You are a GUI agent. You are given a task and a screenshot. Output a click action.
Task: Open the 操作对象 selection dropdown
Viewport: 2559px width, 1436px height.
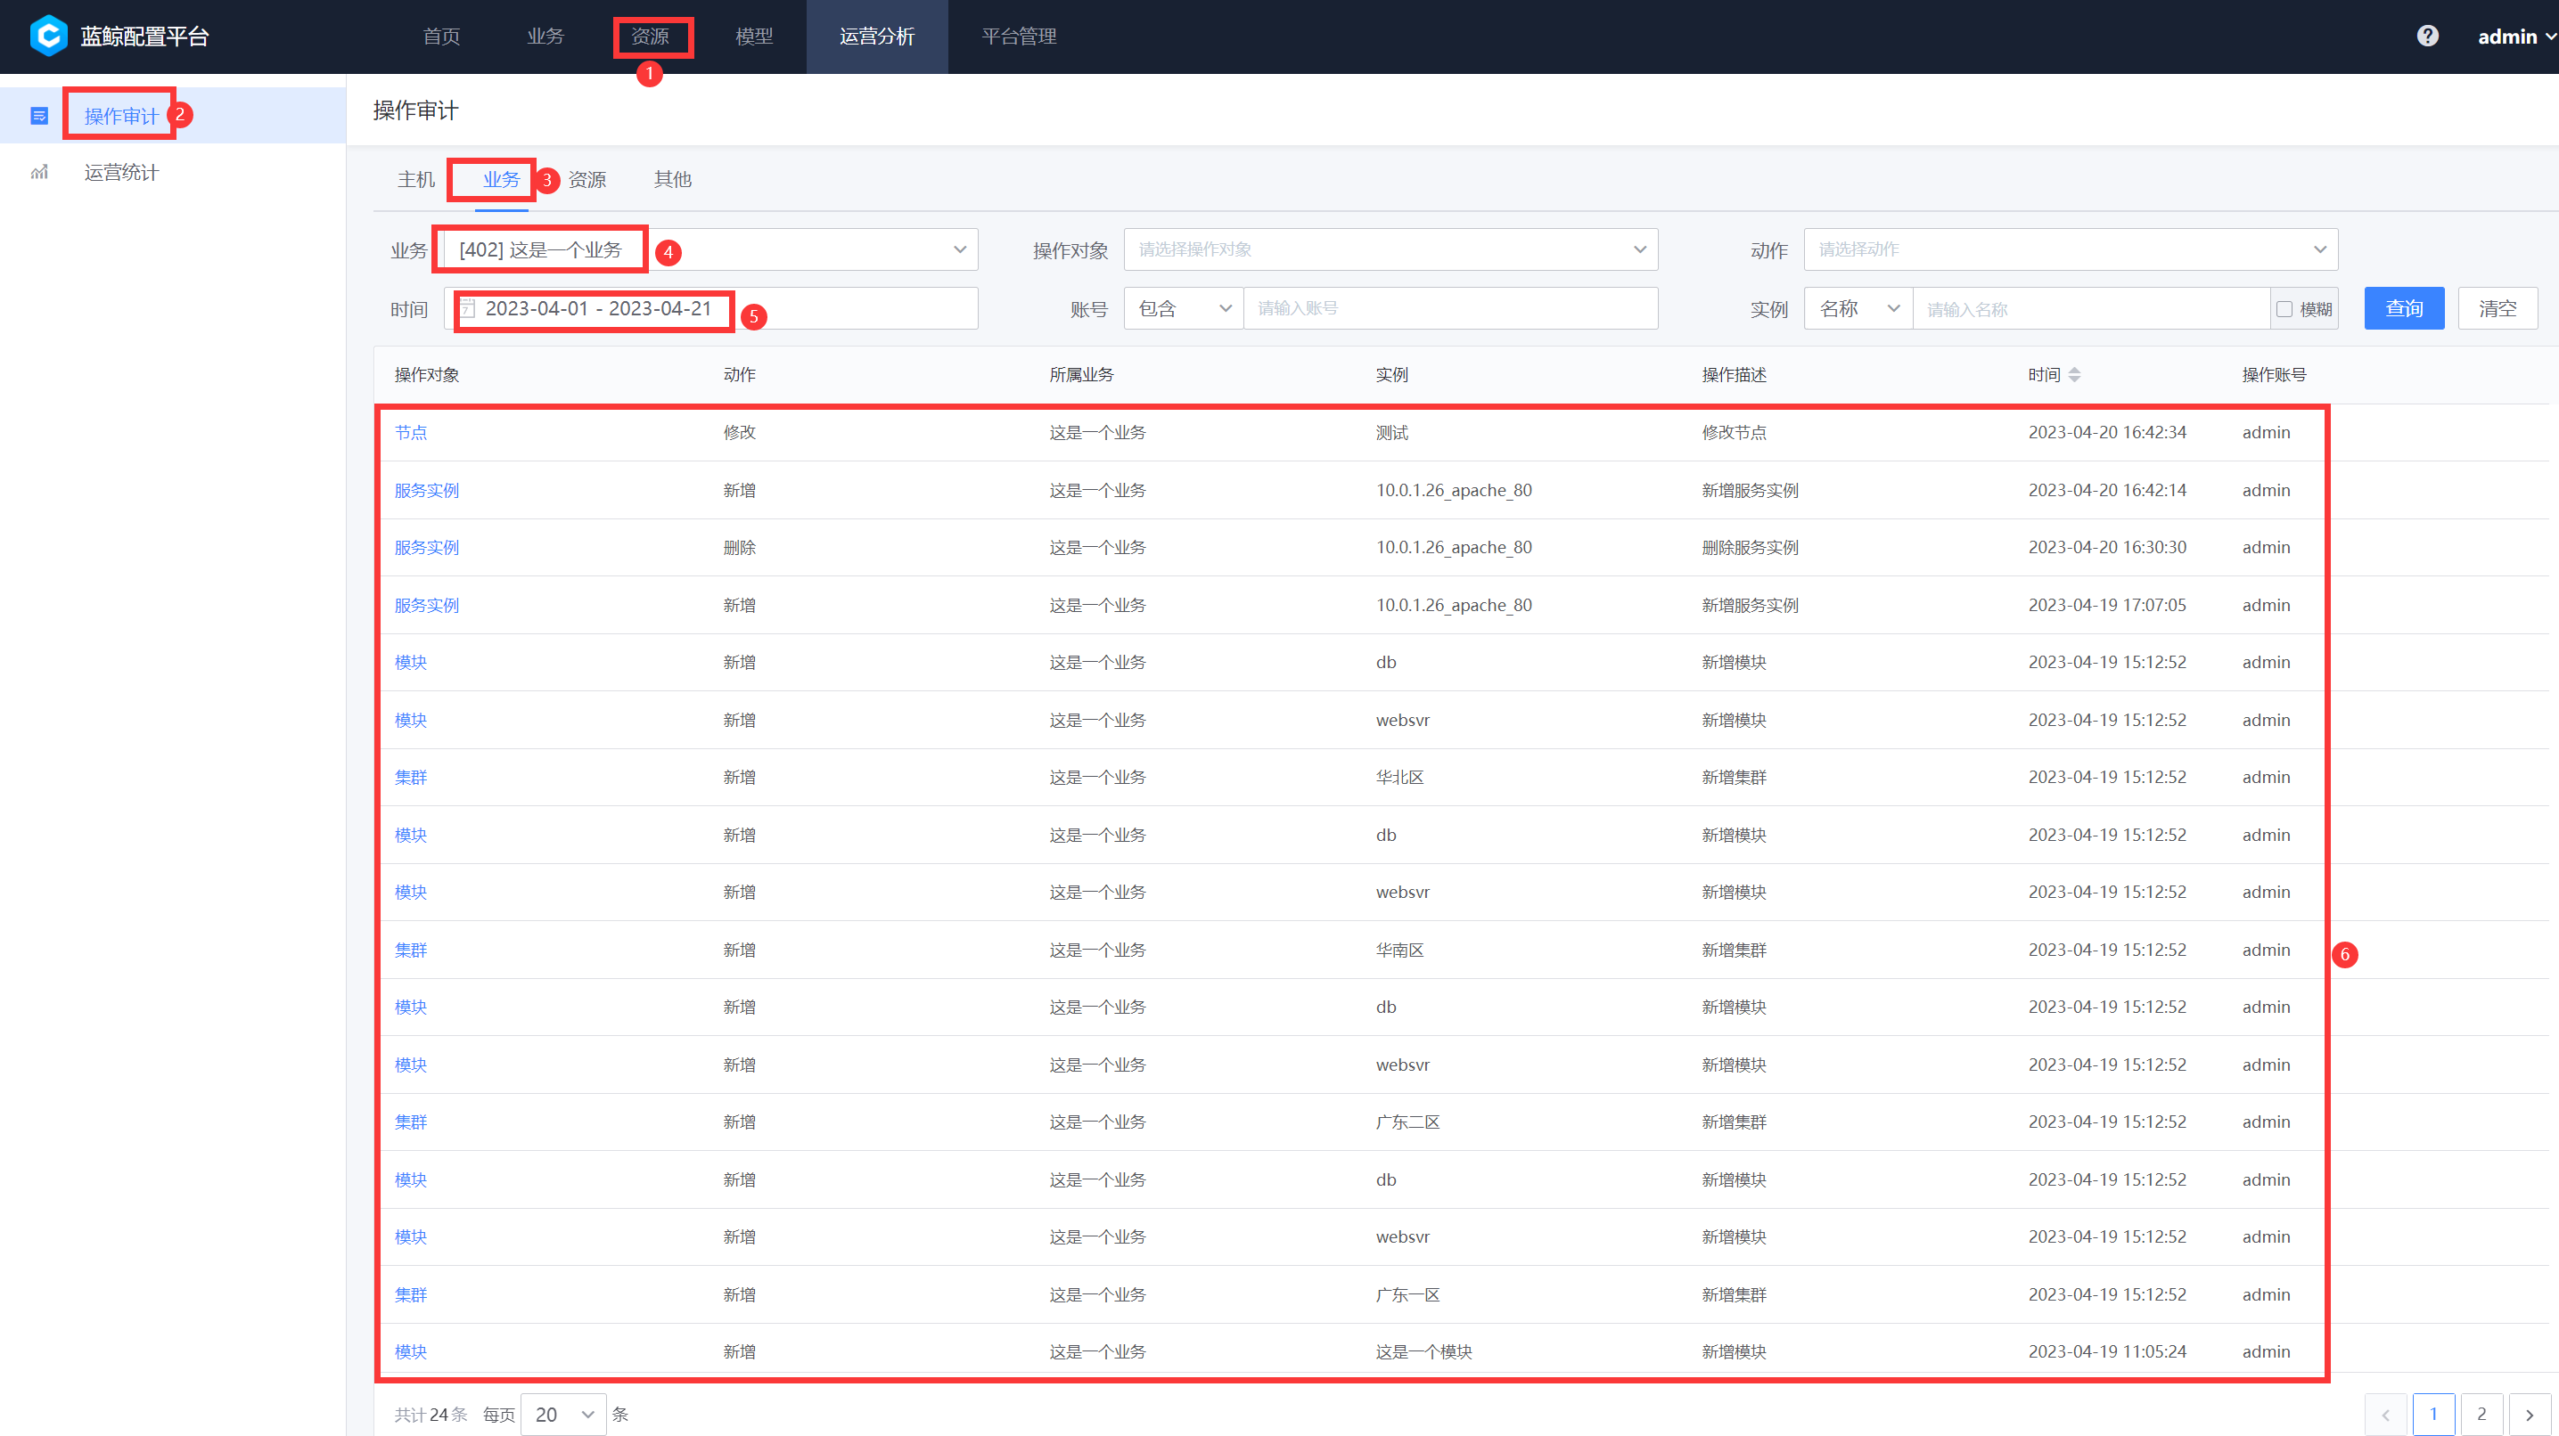pyautogui.click(x=1390, y=249)
